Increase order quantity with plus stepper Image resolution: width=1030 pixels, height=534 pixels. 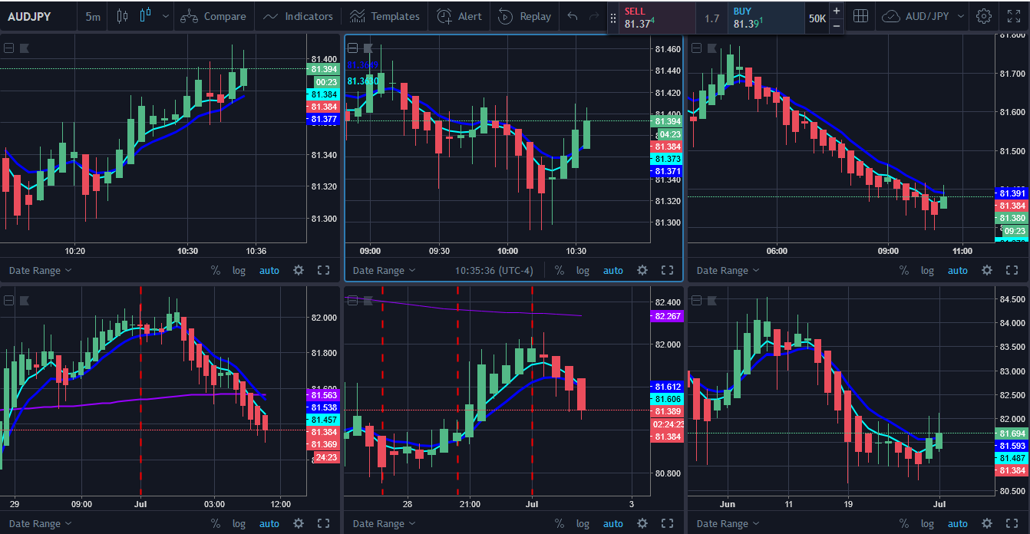[x=836, y=11]
